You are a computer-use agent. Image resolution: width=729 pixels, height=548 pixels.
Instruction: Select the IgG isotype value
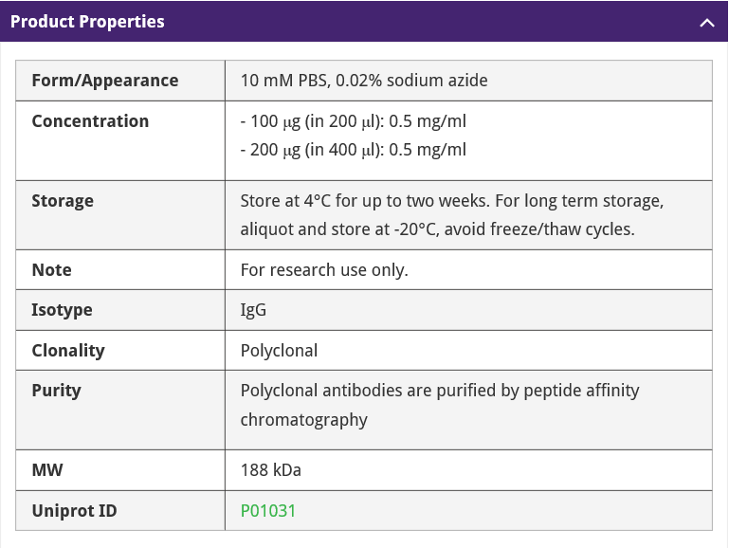pos(254,310)
